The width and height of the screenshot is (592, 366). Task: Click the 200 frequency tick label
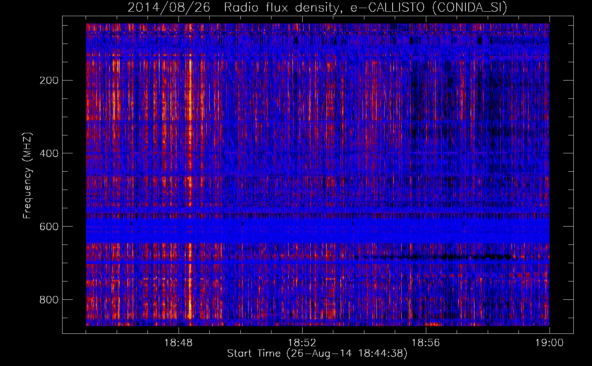click(x=49, y=80)
